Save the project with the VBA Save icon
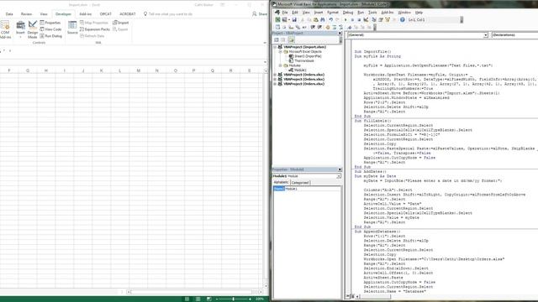This screenshot has height=302, width=538. pos(294,20)
